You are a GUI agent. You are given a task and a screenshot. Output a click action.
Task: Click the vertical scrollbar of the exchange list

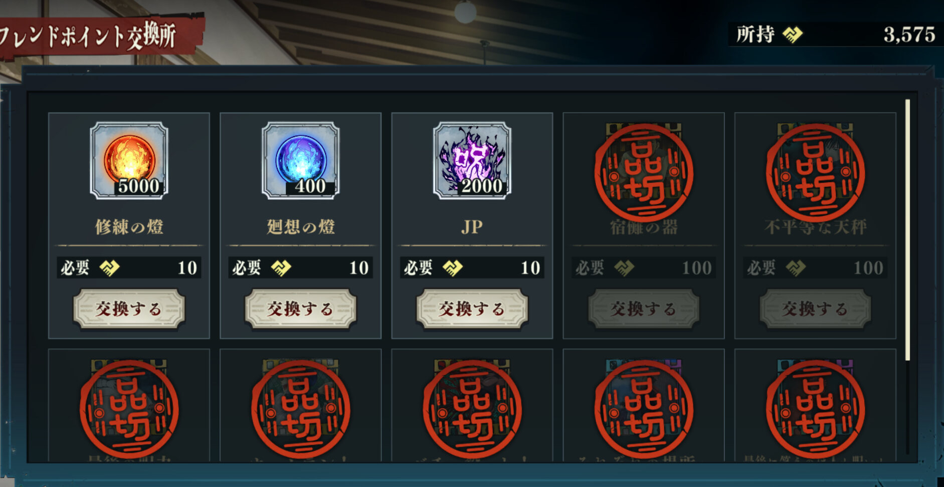point(907,230)
